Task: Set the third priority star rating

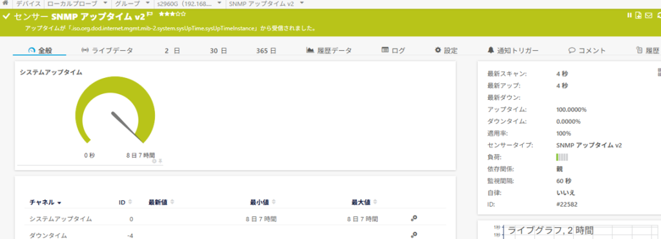Action: tap(172, 14)
